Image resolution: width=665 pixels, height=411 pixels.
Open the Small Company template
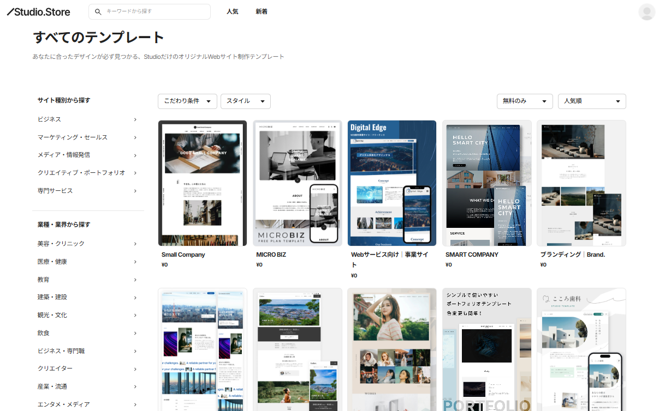coord(202,183)
